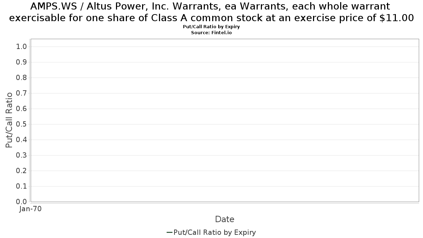Click the 0.5 y-axis tick label

tap(22, 124)
